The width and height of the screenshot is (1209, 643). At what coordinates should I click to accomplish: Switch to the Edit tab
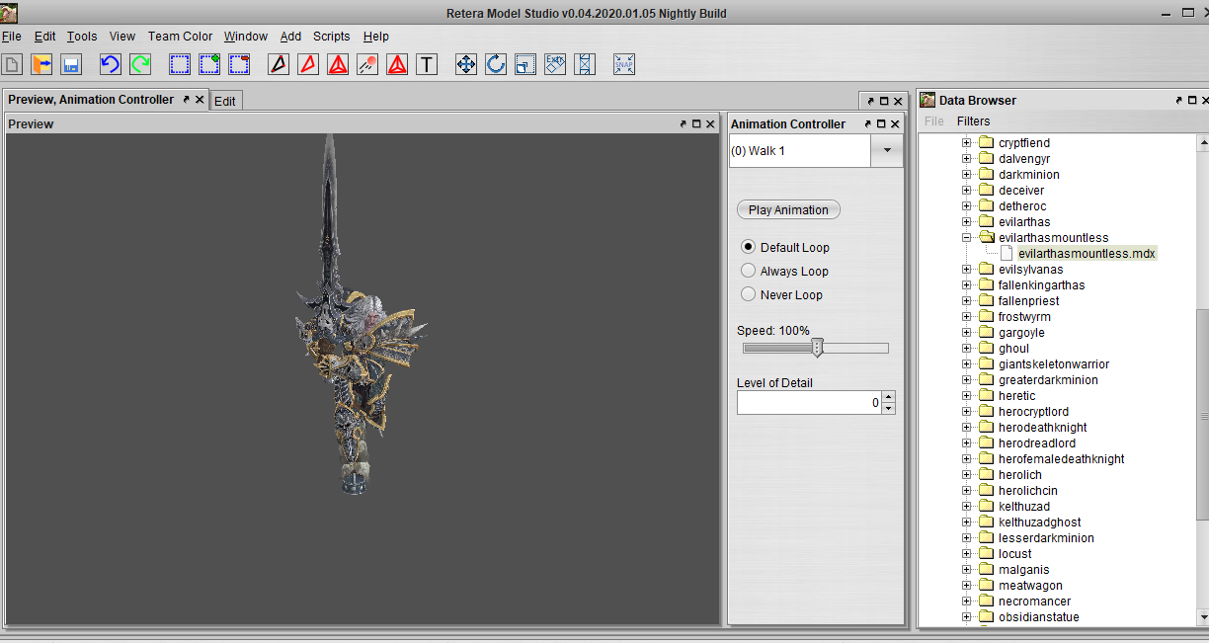pos(225,101)
